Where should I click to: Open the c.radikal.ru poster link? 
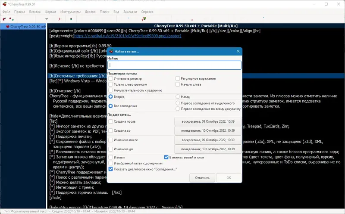coord(128,36)
